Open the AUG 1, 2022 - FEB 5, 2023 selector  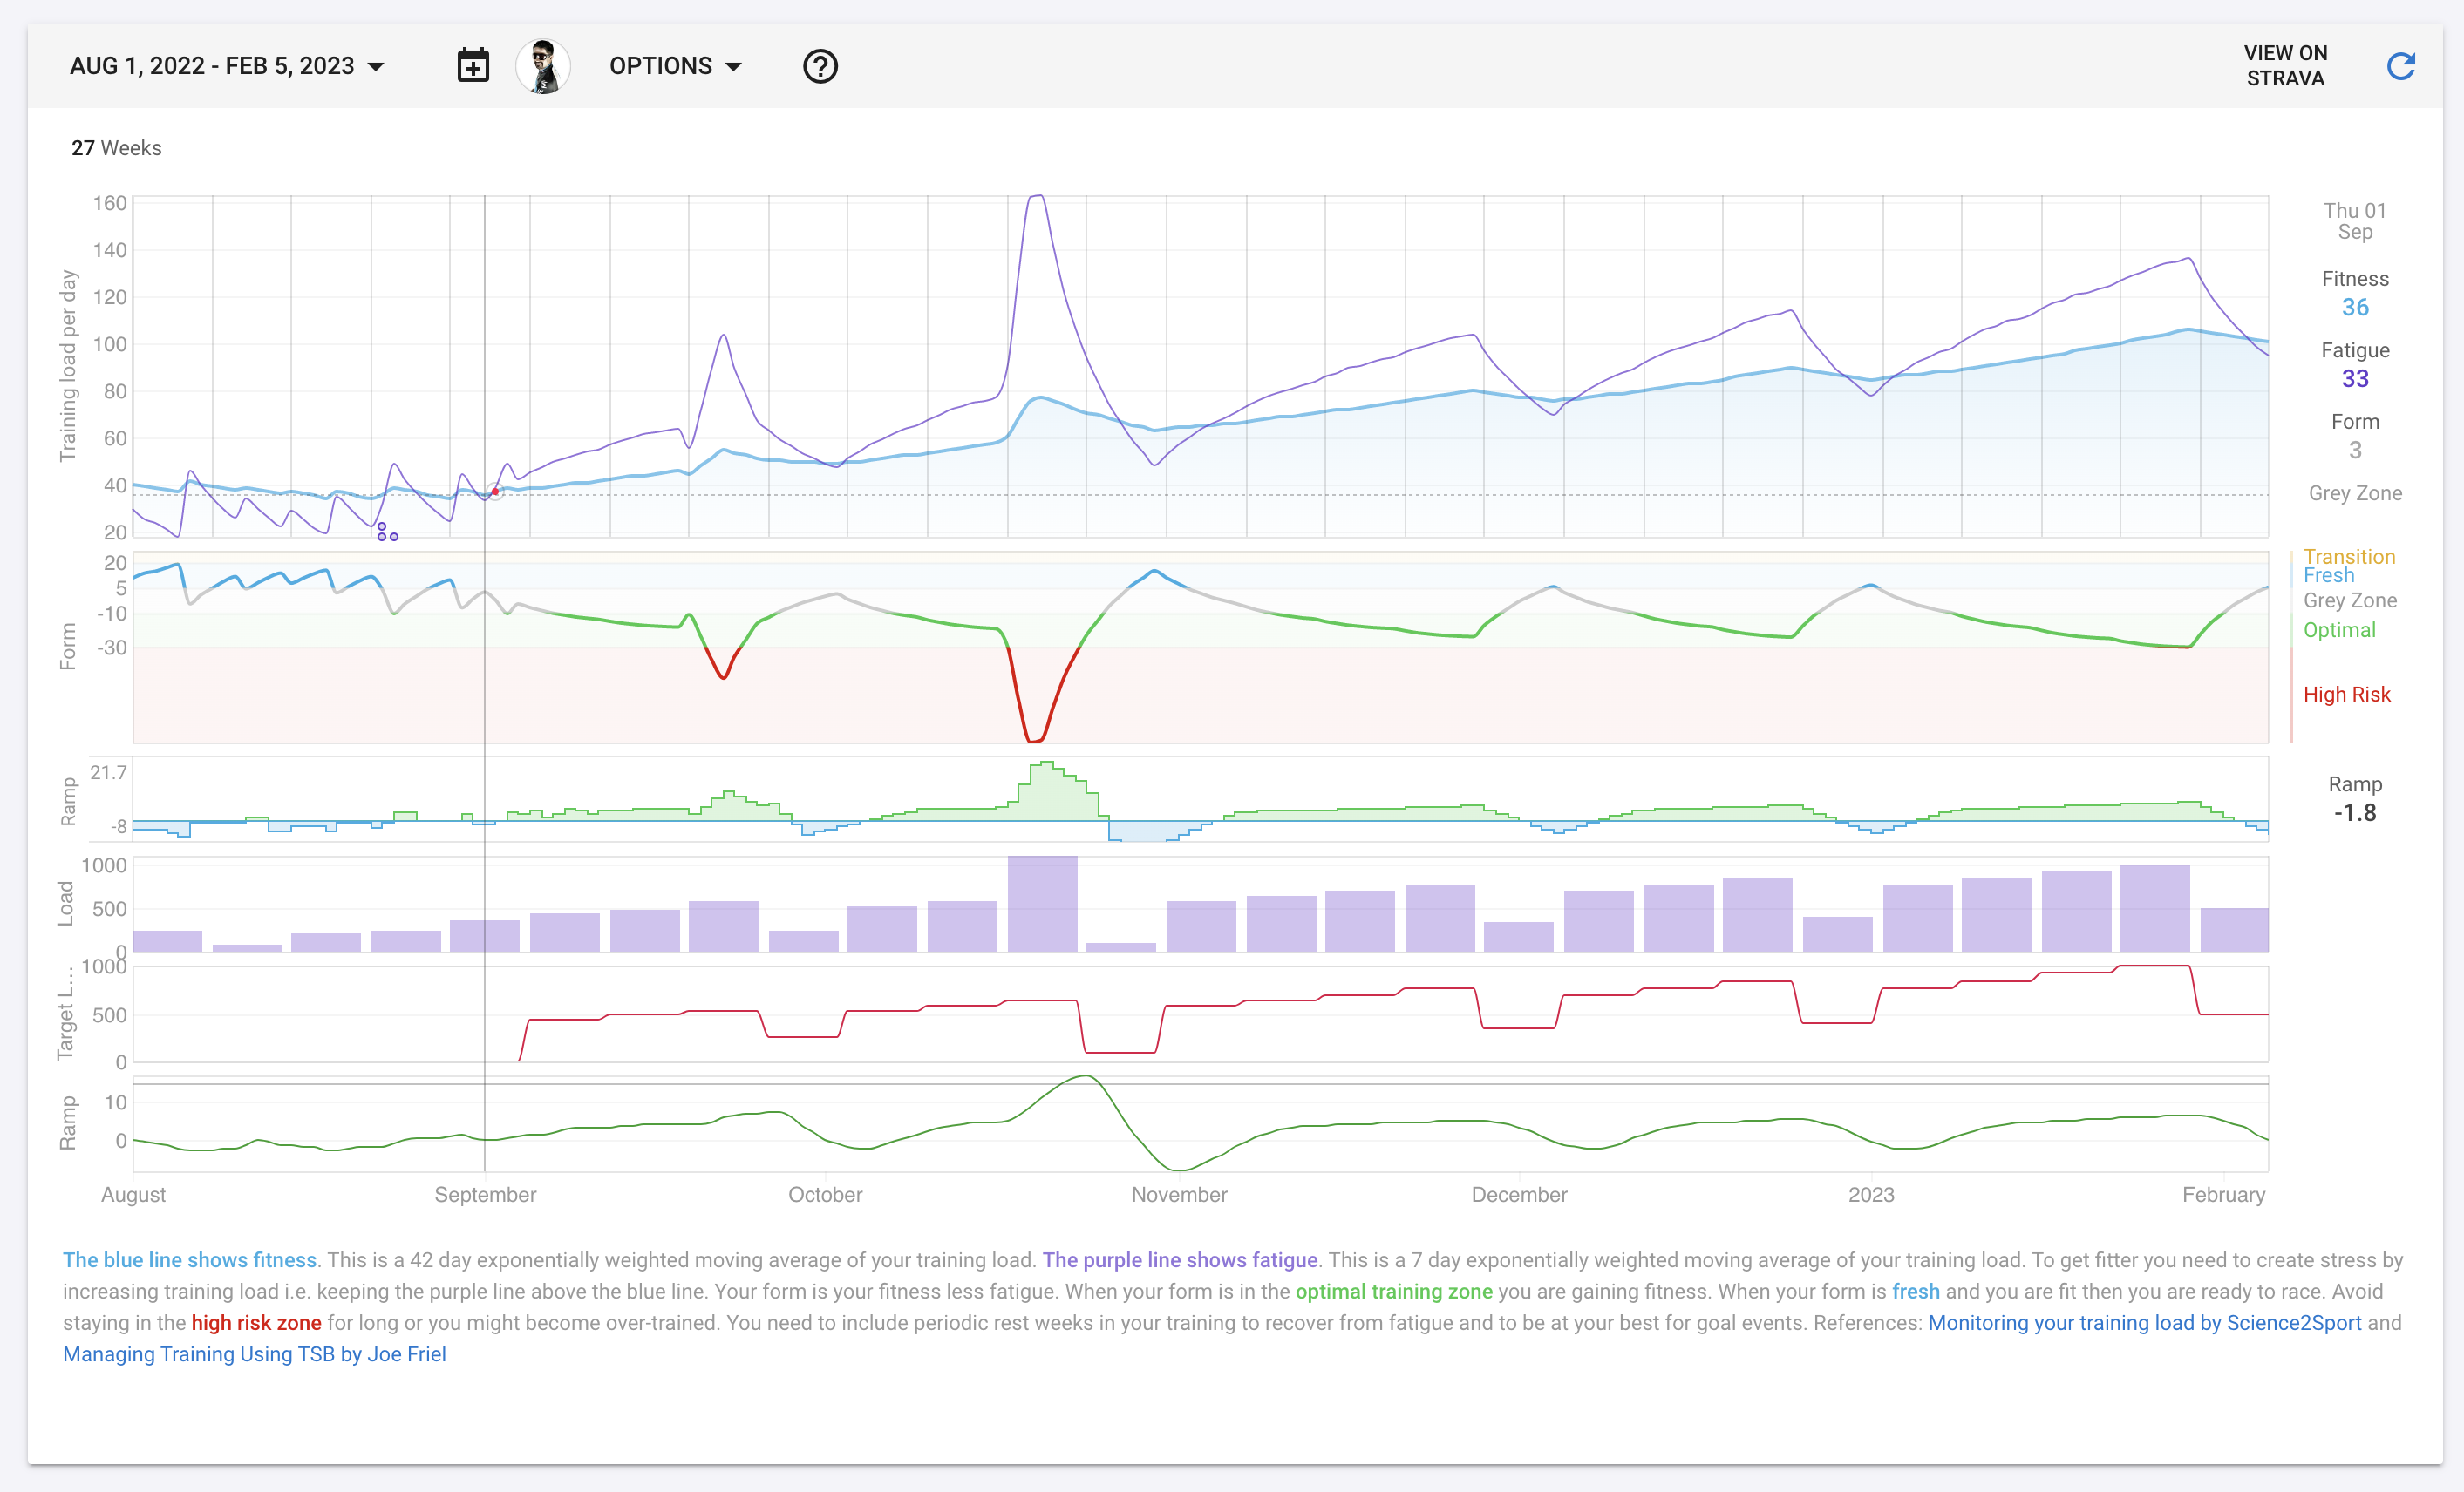click(227, 66)
